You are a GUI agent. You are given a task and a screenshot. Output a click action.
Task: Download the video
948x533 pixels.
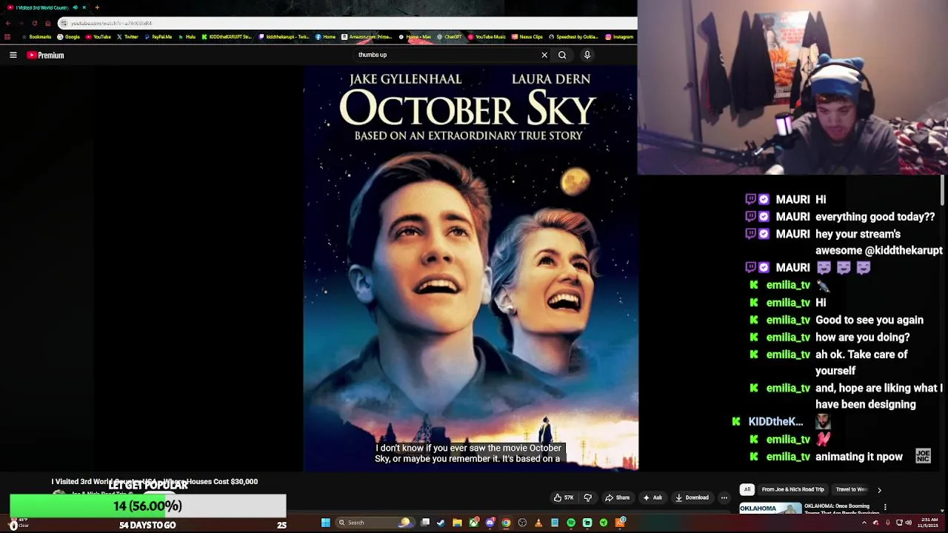pyautogui.click(x=692, y=497)
